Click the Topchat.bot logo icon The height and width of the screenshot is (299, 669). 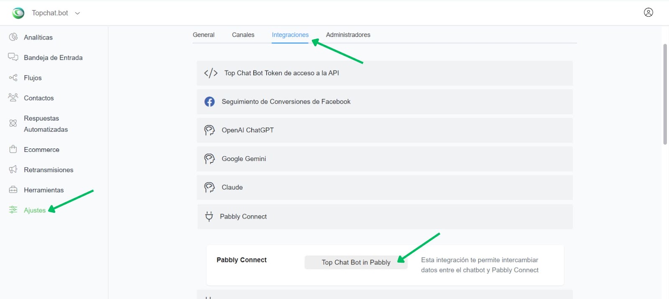pos(18,13)
